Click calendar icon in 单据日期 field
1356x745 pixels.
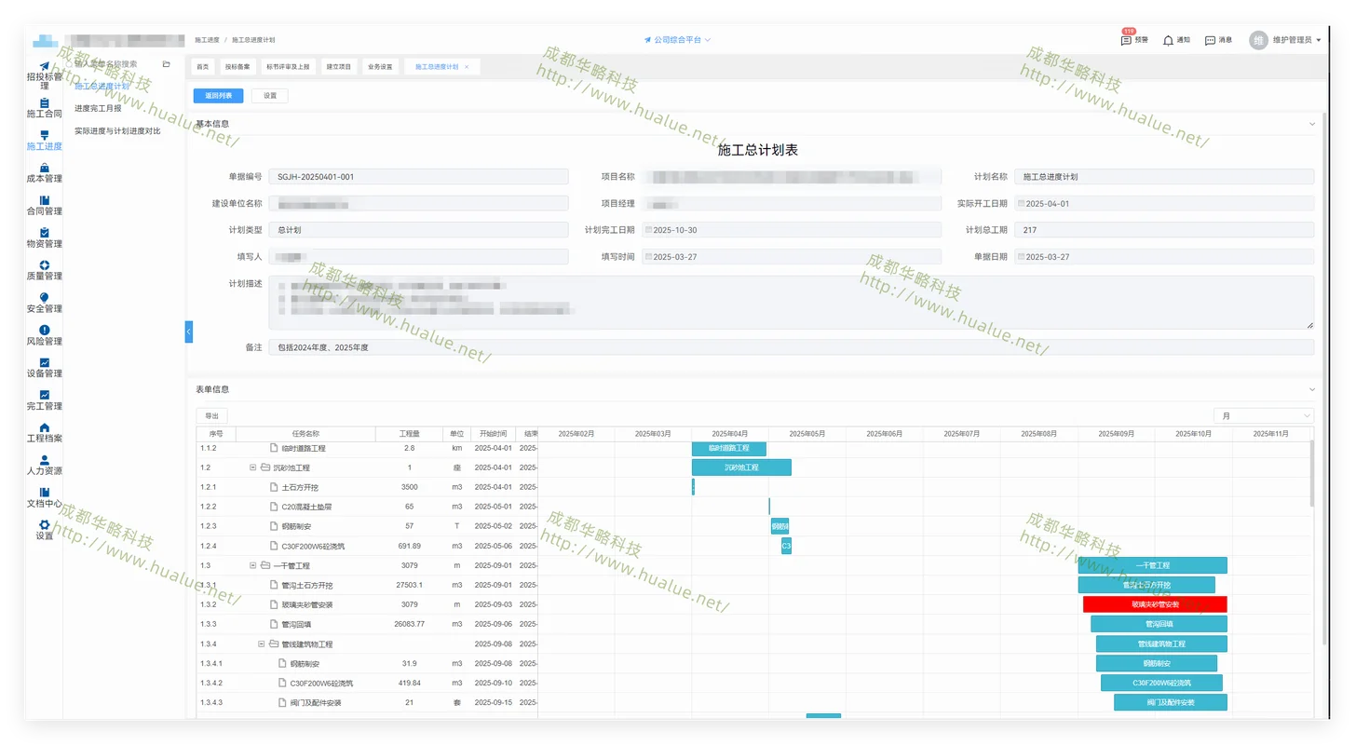click(x=1021, y=257)
